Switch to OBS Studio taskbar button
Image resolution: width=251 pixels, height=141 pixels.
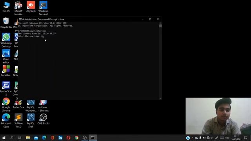pyautogui.click(x=85, y=137)
